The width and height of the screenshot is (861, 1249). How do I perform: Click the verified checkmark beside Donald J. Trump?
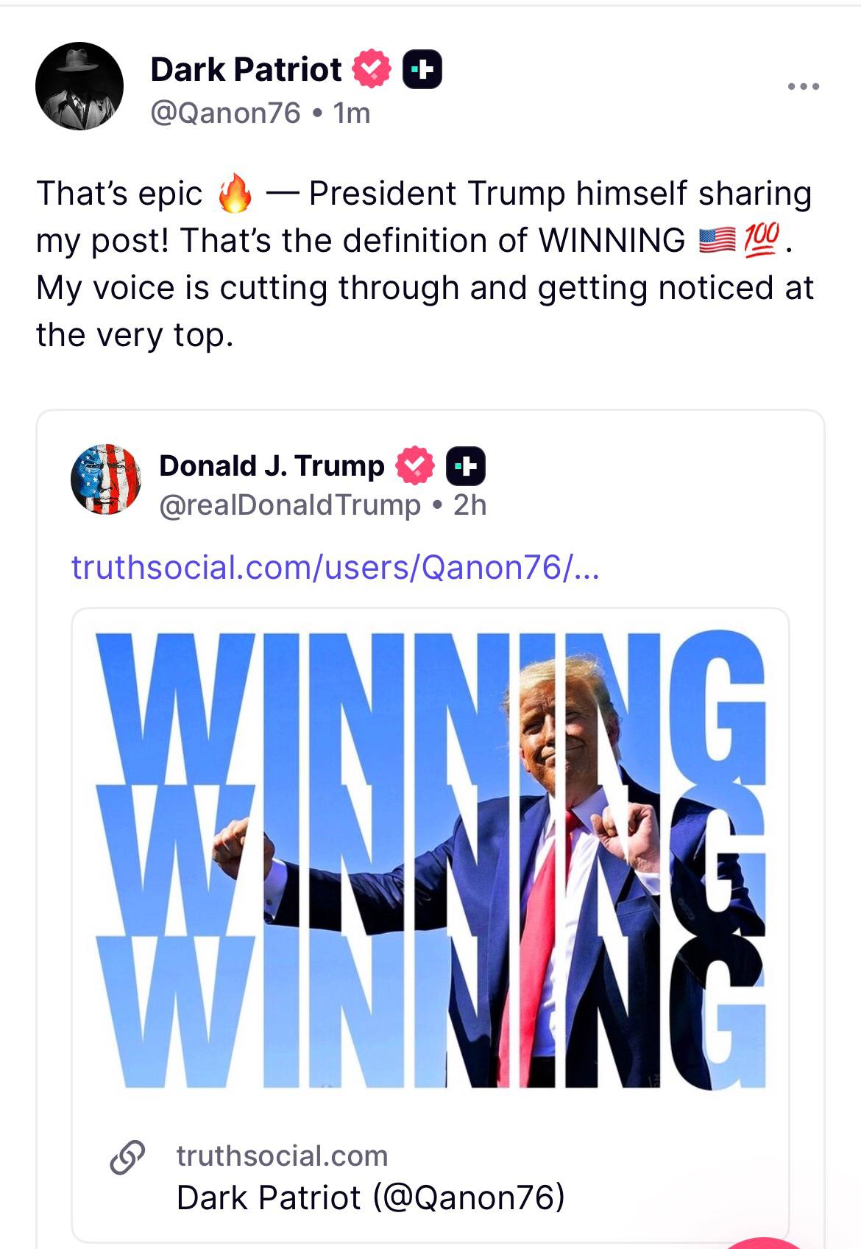(415, 465)
